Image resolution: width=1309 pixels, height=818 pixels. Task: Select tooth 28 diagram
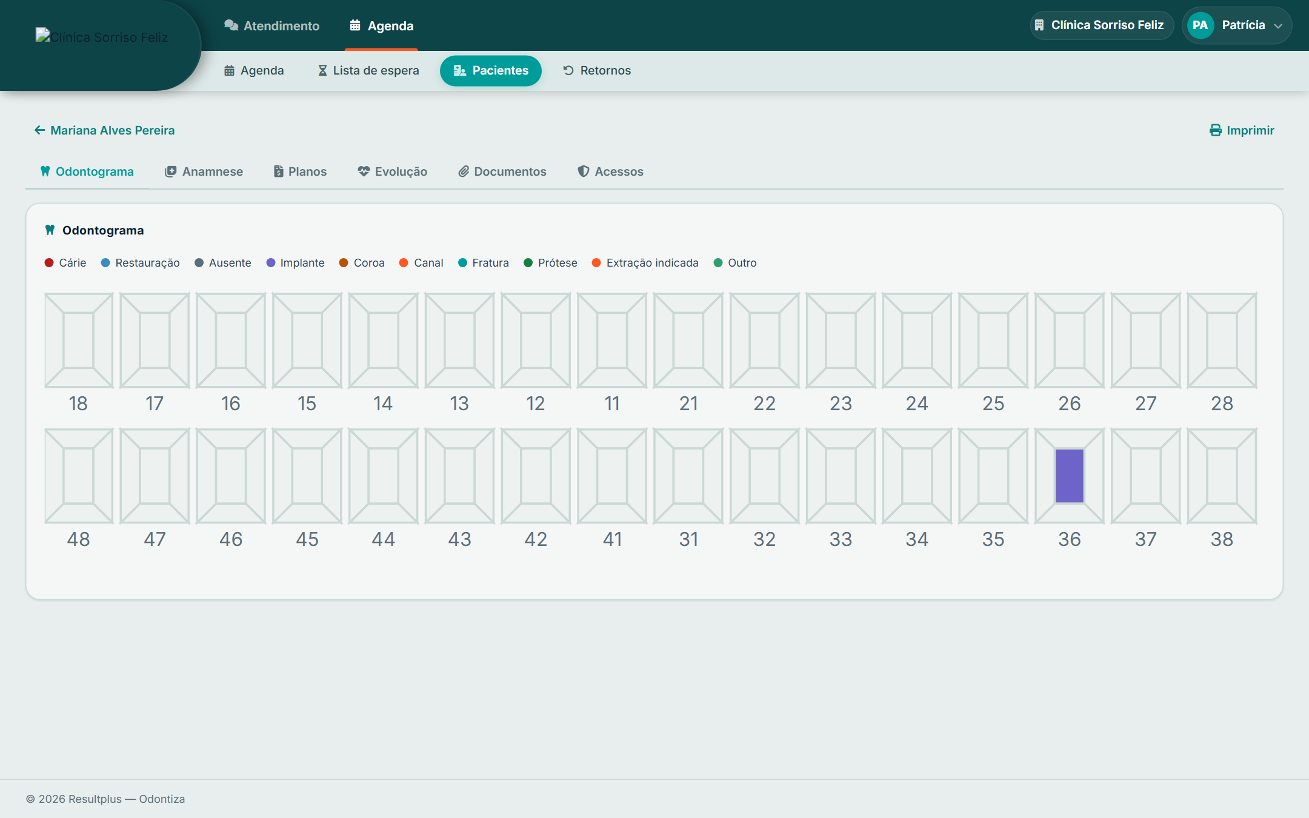pyautogui.click(x=1222, y=340)
